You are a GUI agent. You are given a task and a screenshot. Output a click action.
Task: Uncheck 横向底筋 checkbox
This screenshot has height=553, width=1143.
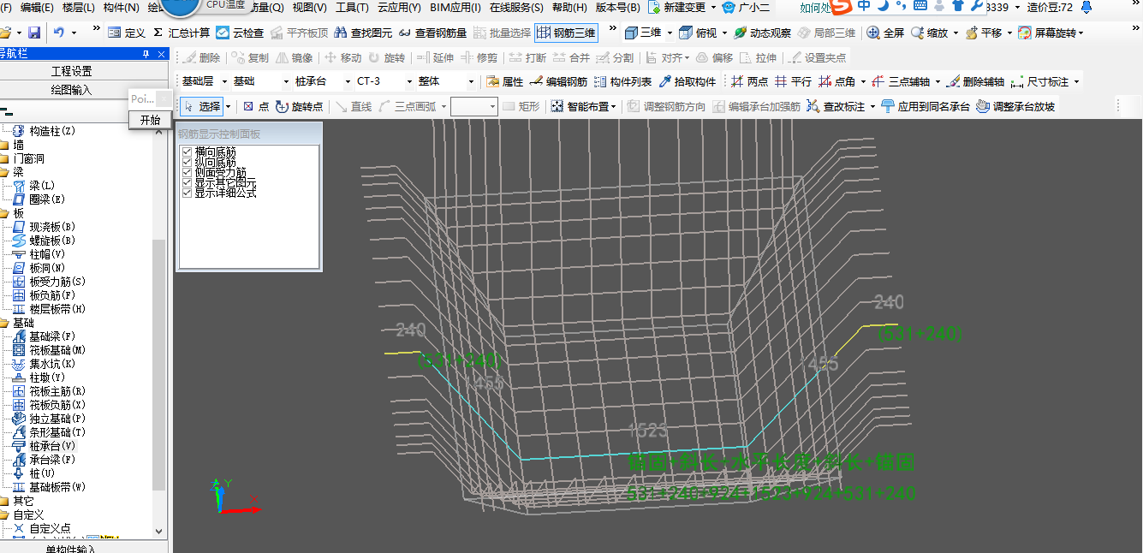(188, 152)
